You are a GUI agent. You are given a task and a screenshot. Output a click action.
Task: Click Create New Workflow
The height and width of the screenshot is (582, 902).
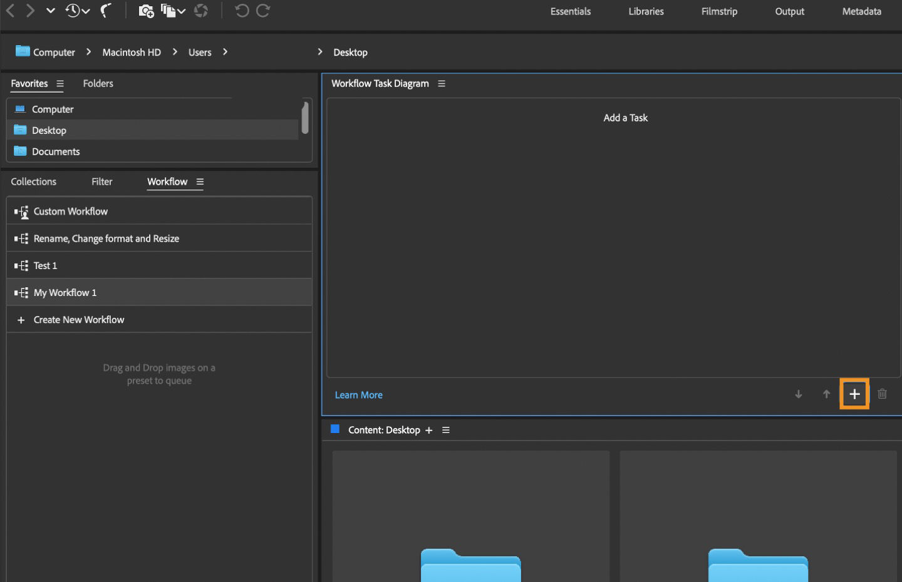point(78,319)
